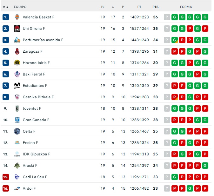This screenshot has height=196, width=214.
Task: Open the Baxi Ferrol F team link
Action: tap(34, 74)
